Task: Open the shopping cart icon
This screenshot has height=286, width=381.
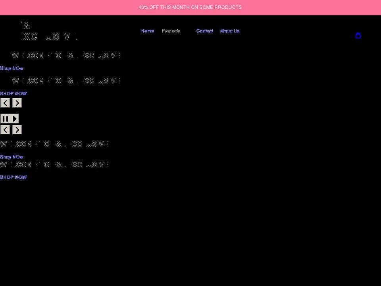Action: click(358, 35)
